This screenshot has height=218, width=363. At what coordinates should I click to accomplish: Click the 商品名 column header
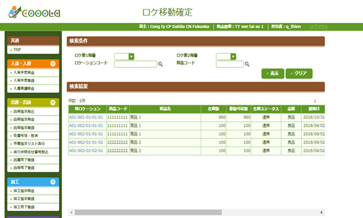coord(165,109)
